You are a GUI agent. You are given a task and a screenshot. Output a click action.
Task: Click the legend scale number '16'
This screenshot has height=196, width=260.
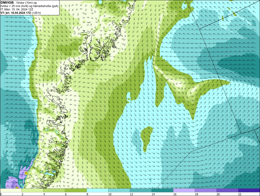pos(175,194)
